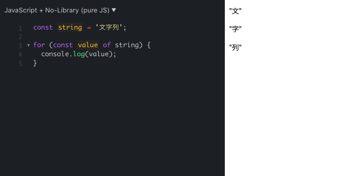339x176 pixels.
Task: Click the highlighted 'value' loop variable
Action: (x=88, y=45)
